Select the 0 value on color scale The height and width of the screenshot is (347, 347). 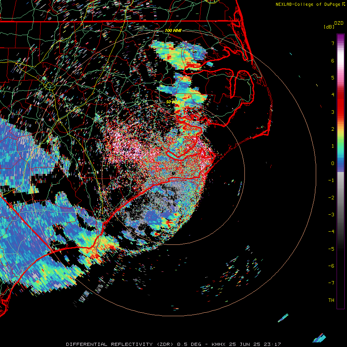[x=333, y=163]
